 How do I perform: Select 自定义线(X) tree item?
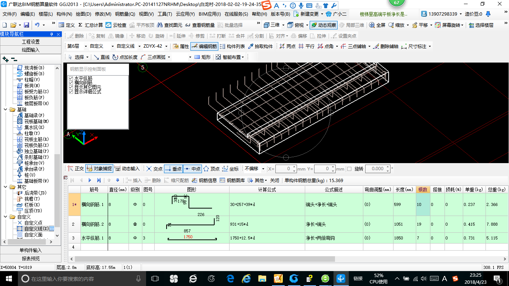(36, 229)
